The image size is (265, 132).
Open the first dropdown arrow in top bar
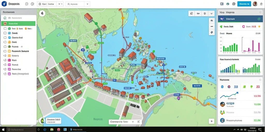pyautogui.click(x=59, y=4)
